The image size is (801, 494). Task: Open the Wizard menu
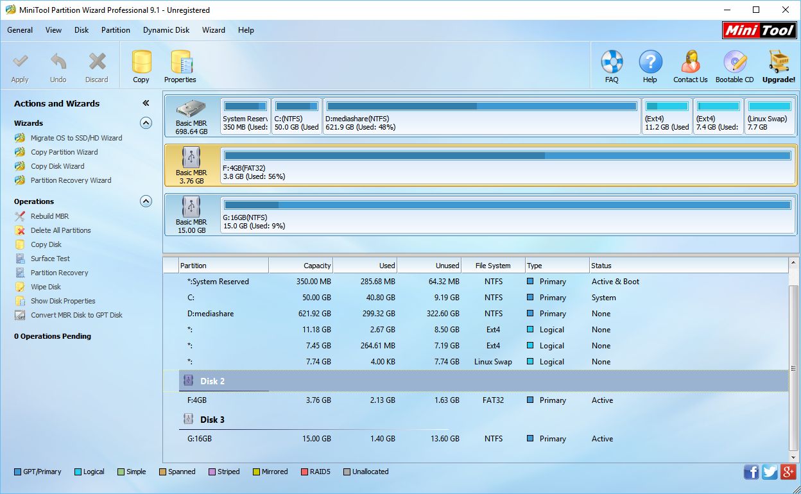pyautogui.click(x=214, y=30)
